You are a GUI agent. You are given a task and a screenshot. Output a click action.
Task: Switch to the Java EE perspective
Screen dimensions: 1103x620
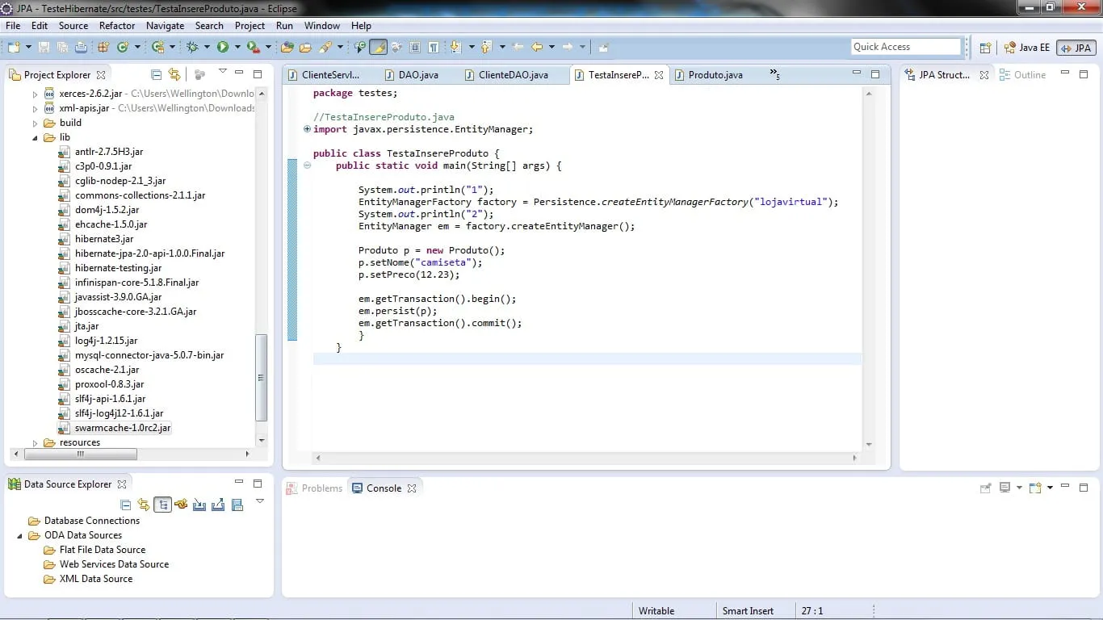[1026, 48]
